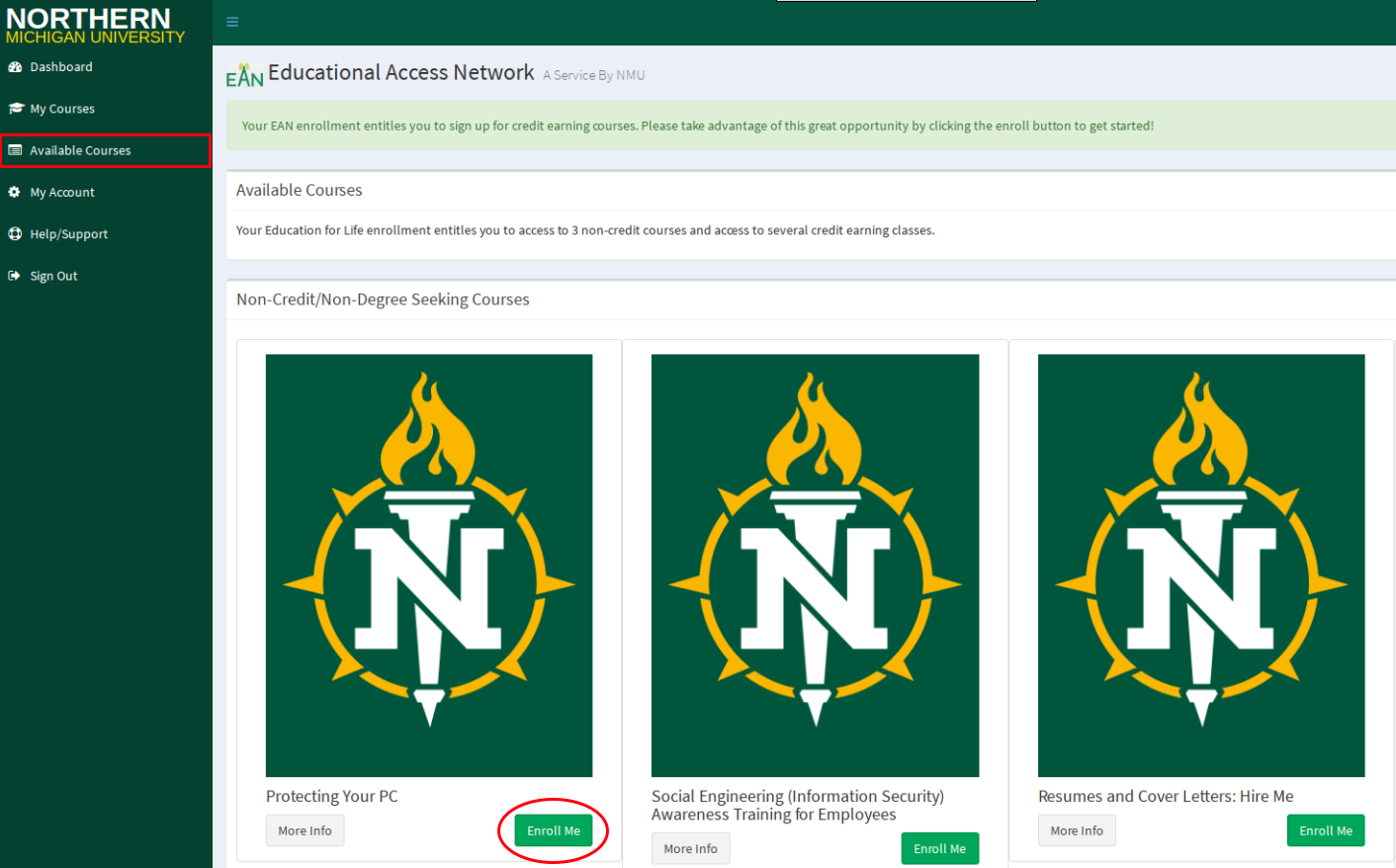The height and width of the screenshot is (868, 1396).
Task: Click the lifebuoy icon beside Help/Support
Action: [x=15, y=234]
